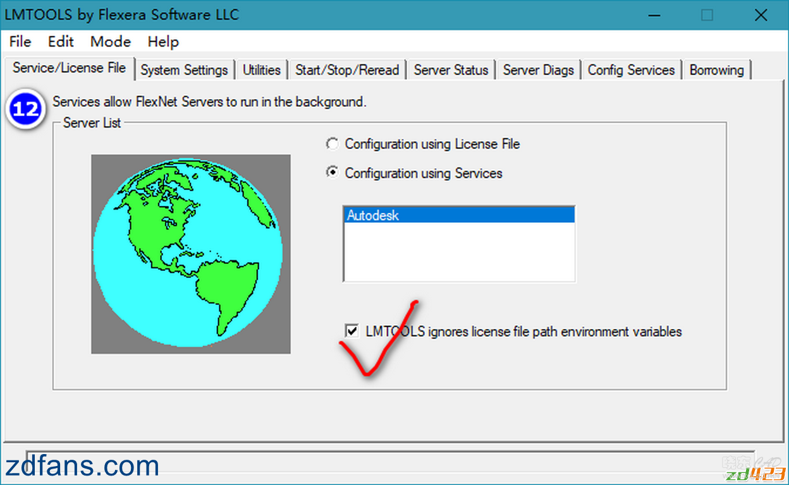Open the Mode menu
Screen dimensions: 789x485
coord(111,42)
